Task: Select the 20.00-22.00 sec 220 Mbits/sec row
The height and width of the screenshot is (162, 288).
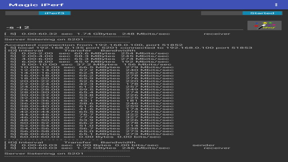Action: coord(89,81)
